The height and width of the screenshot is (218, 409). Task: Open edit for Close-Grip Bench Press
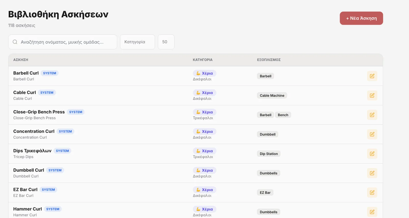coord(372,115)
